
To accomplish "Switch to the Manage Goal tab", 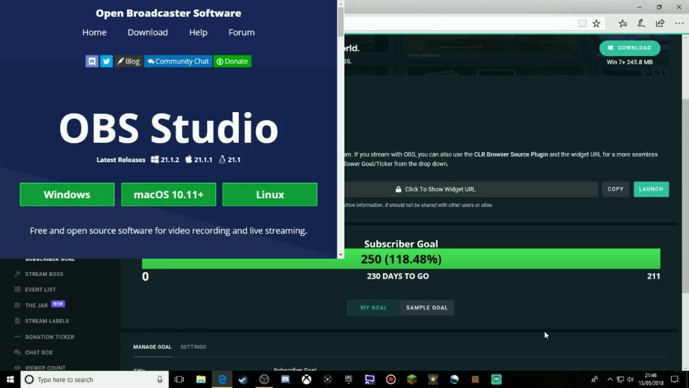I will click(x=152, y=347).
